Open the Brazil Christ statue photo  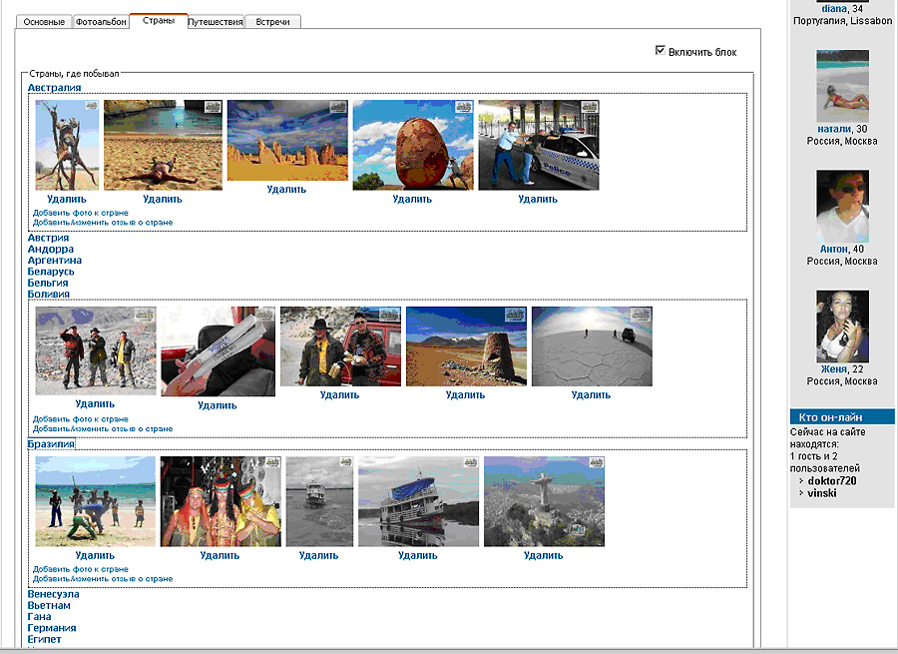pyautogui.click(x=544, y=501)
